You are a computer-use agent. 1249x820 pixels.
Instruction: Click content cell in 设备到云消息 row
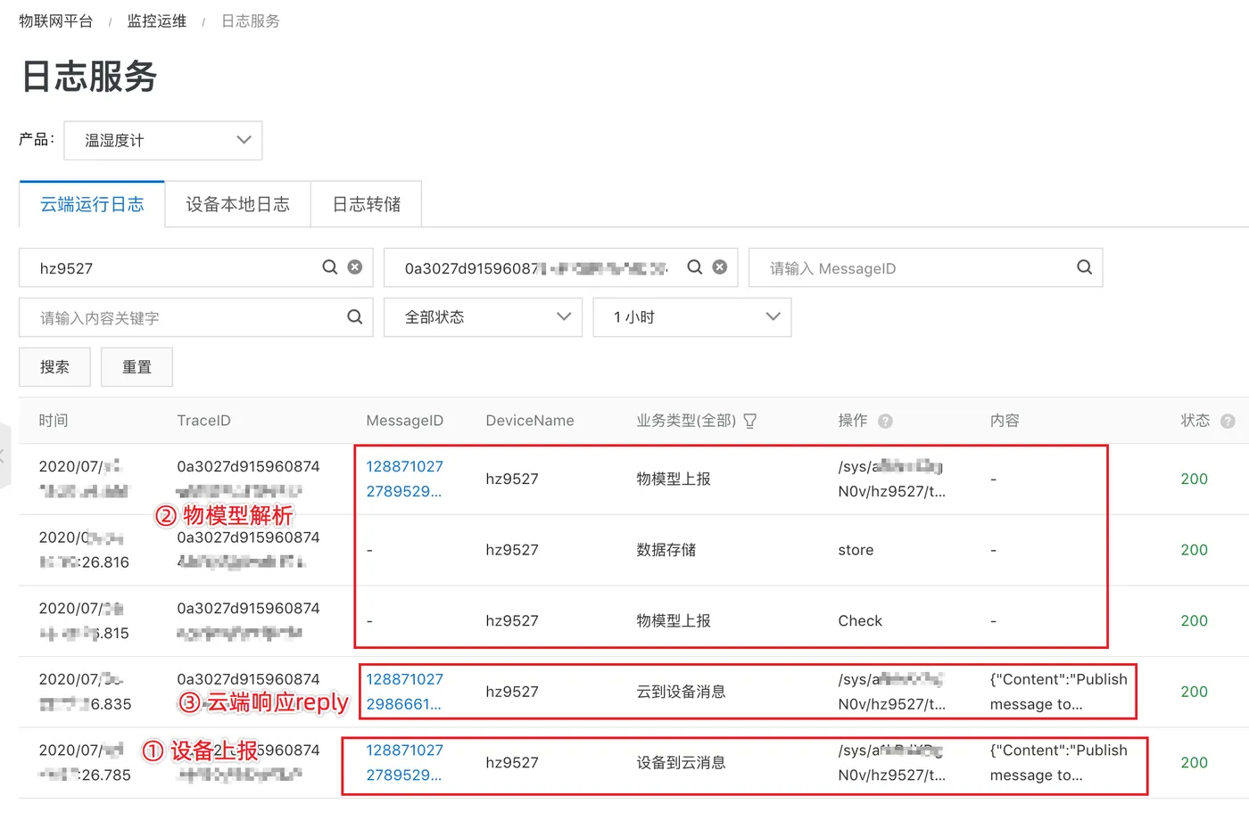1058,763
